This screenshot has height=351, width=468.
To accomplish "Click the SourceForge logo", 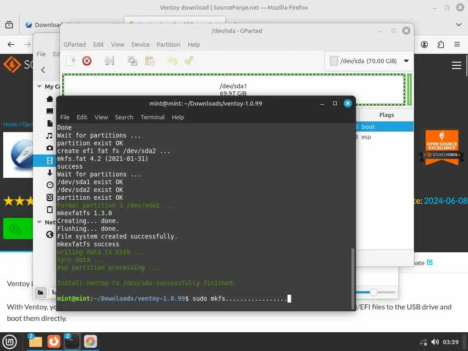I will pyautogui.click(x=18, y=64).
